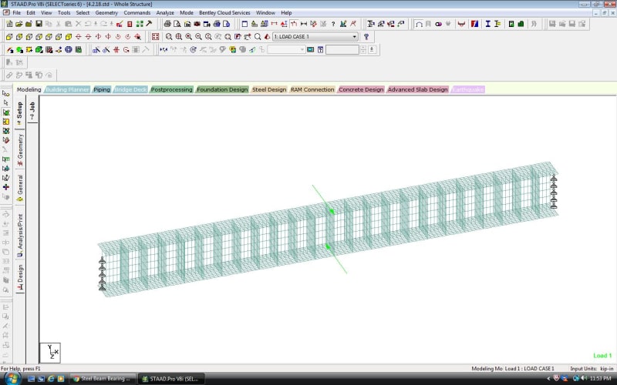Click 'Input Units: kip-in' in the status bar
Screen dimensions: 617x385
592,369
